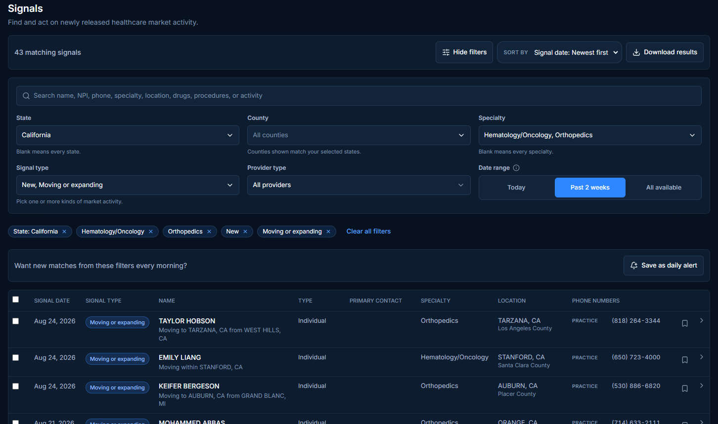Image resolution: width=718 pixels, height=424 pixels.
Task: Click Save as daily alert
Action: coord(664,266)
